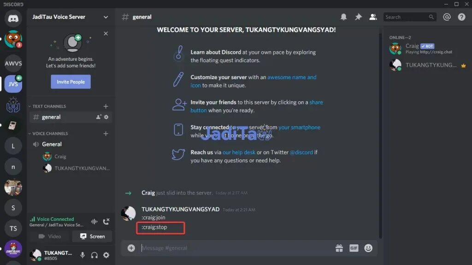
Task: Open User Settings gear
Action: [x=106, y=255]
